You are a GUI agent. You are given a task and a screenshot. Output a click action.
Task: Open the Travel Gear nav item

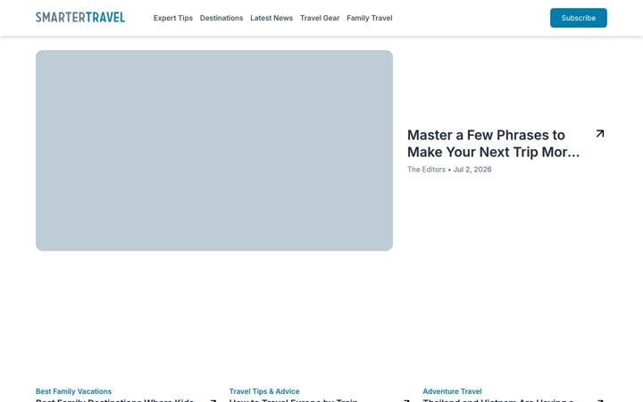(x=320, y=18)
